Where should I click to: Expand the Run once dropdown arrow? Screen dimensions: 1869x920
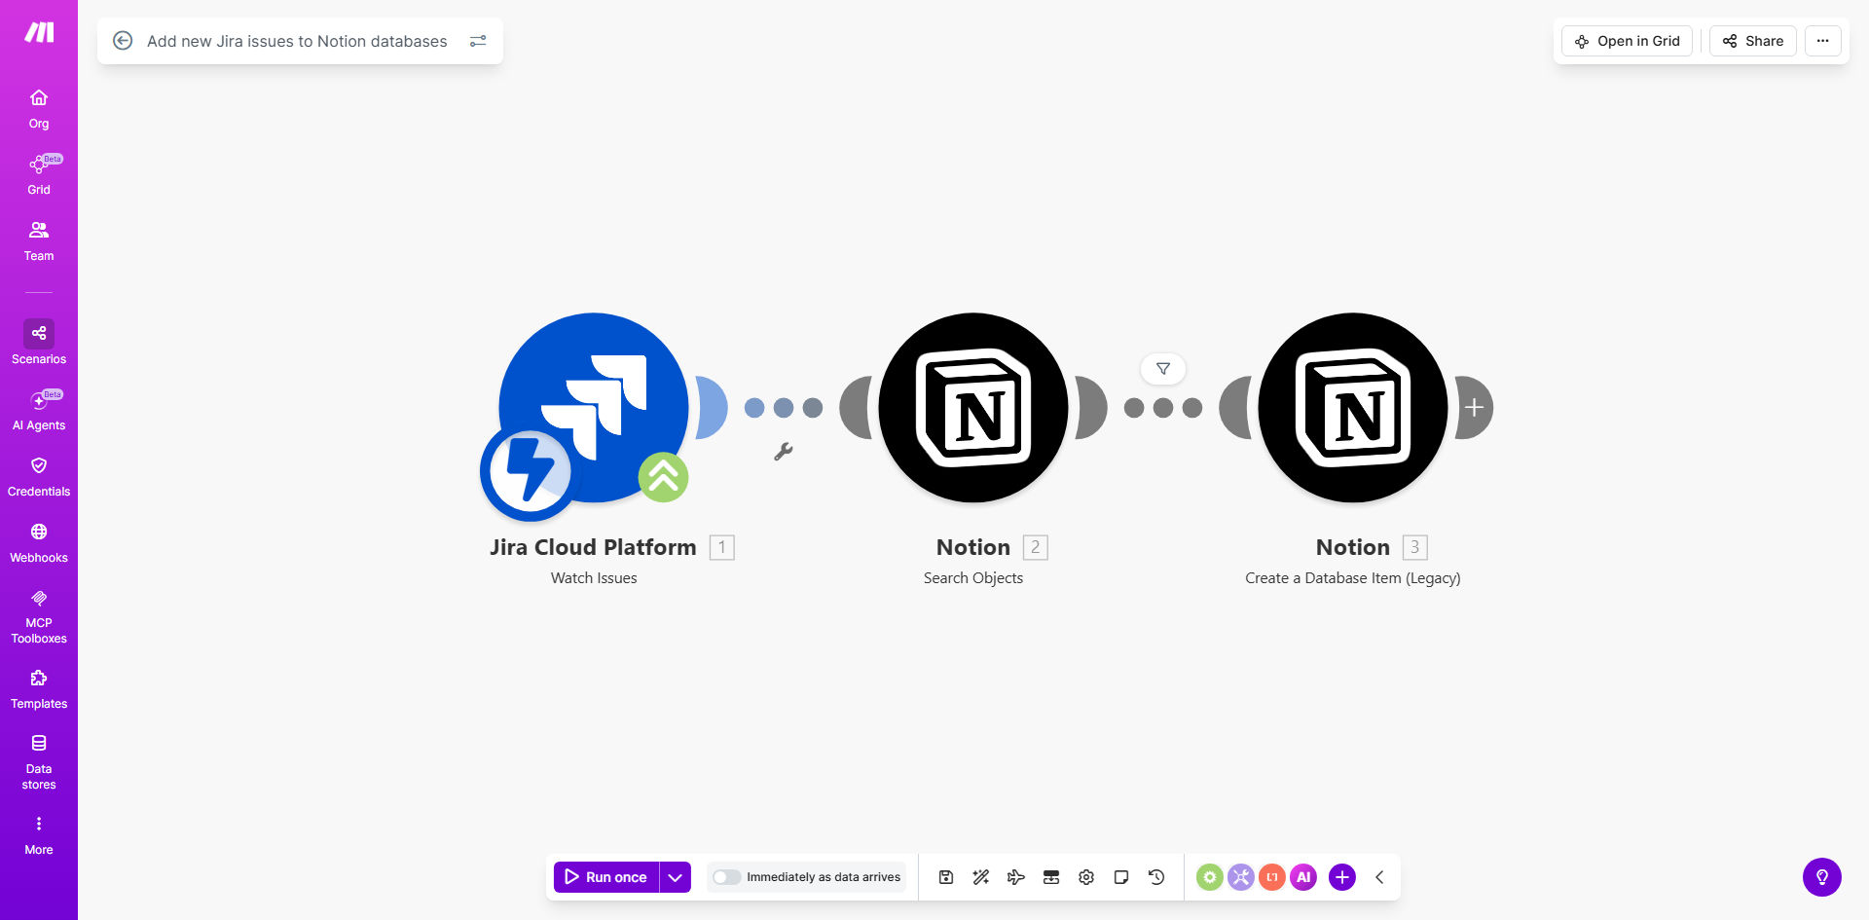[676, 877]
